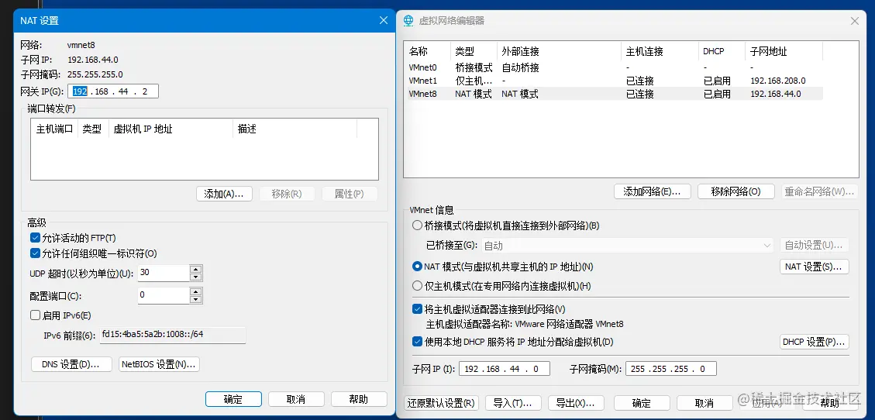Cancel the NAT settings dialog
This screenshot has height=420, width=875.
[x=296, y=399]
